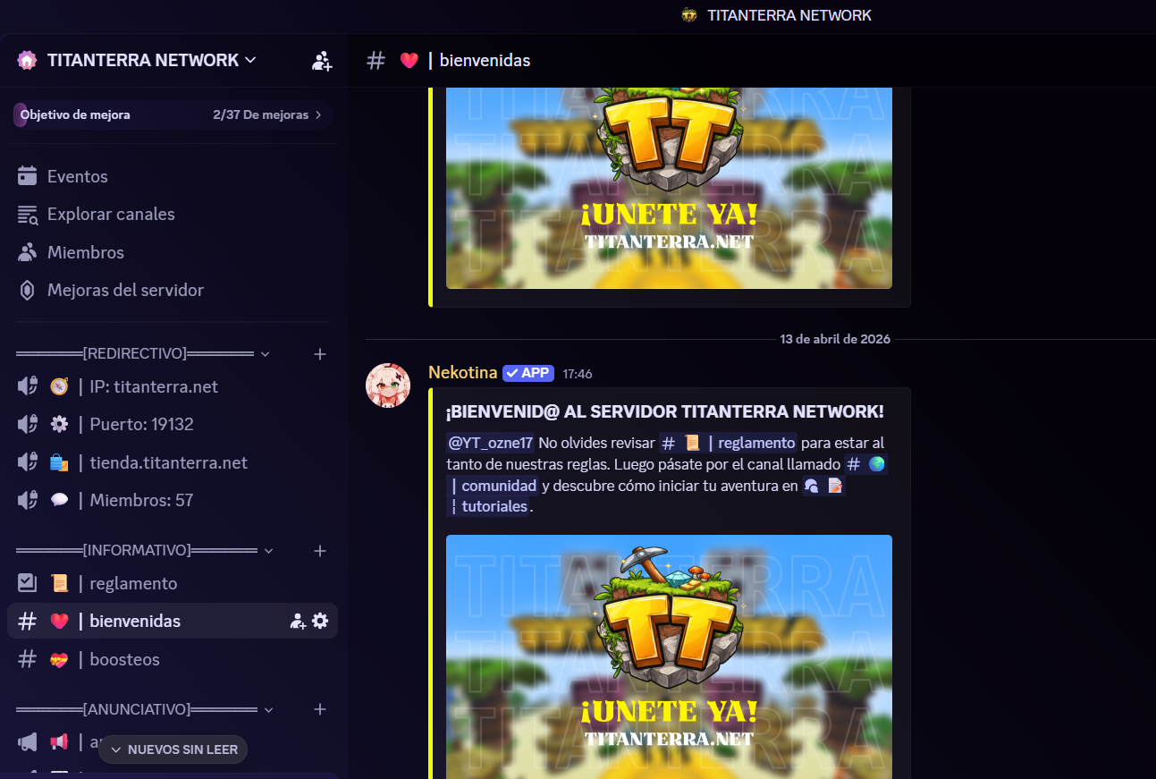The height and width of the screenshot is (779, 1156).
Task: Click the @YT_ozne17 mention
Action: click(490, 443)
